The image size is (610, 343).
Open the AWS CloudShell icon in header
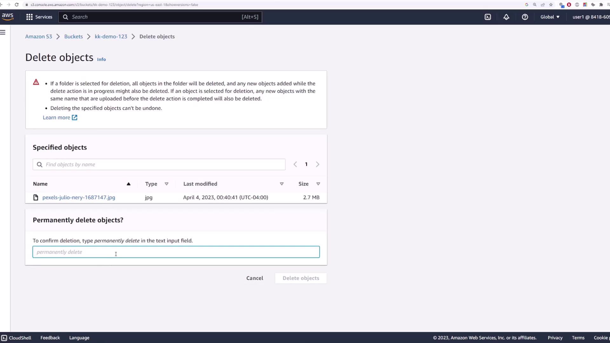488,17
